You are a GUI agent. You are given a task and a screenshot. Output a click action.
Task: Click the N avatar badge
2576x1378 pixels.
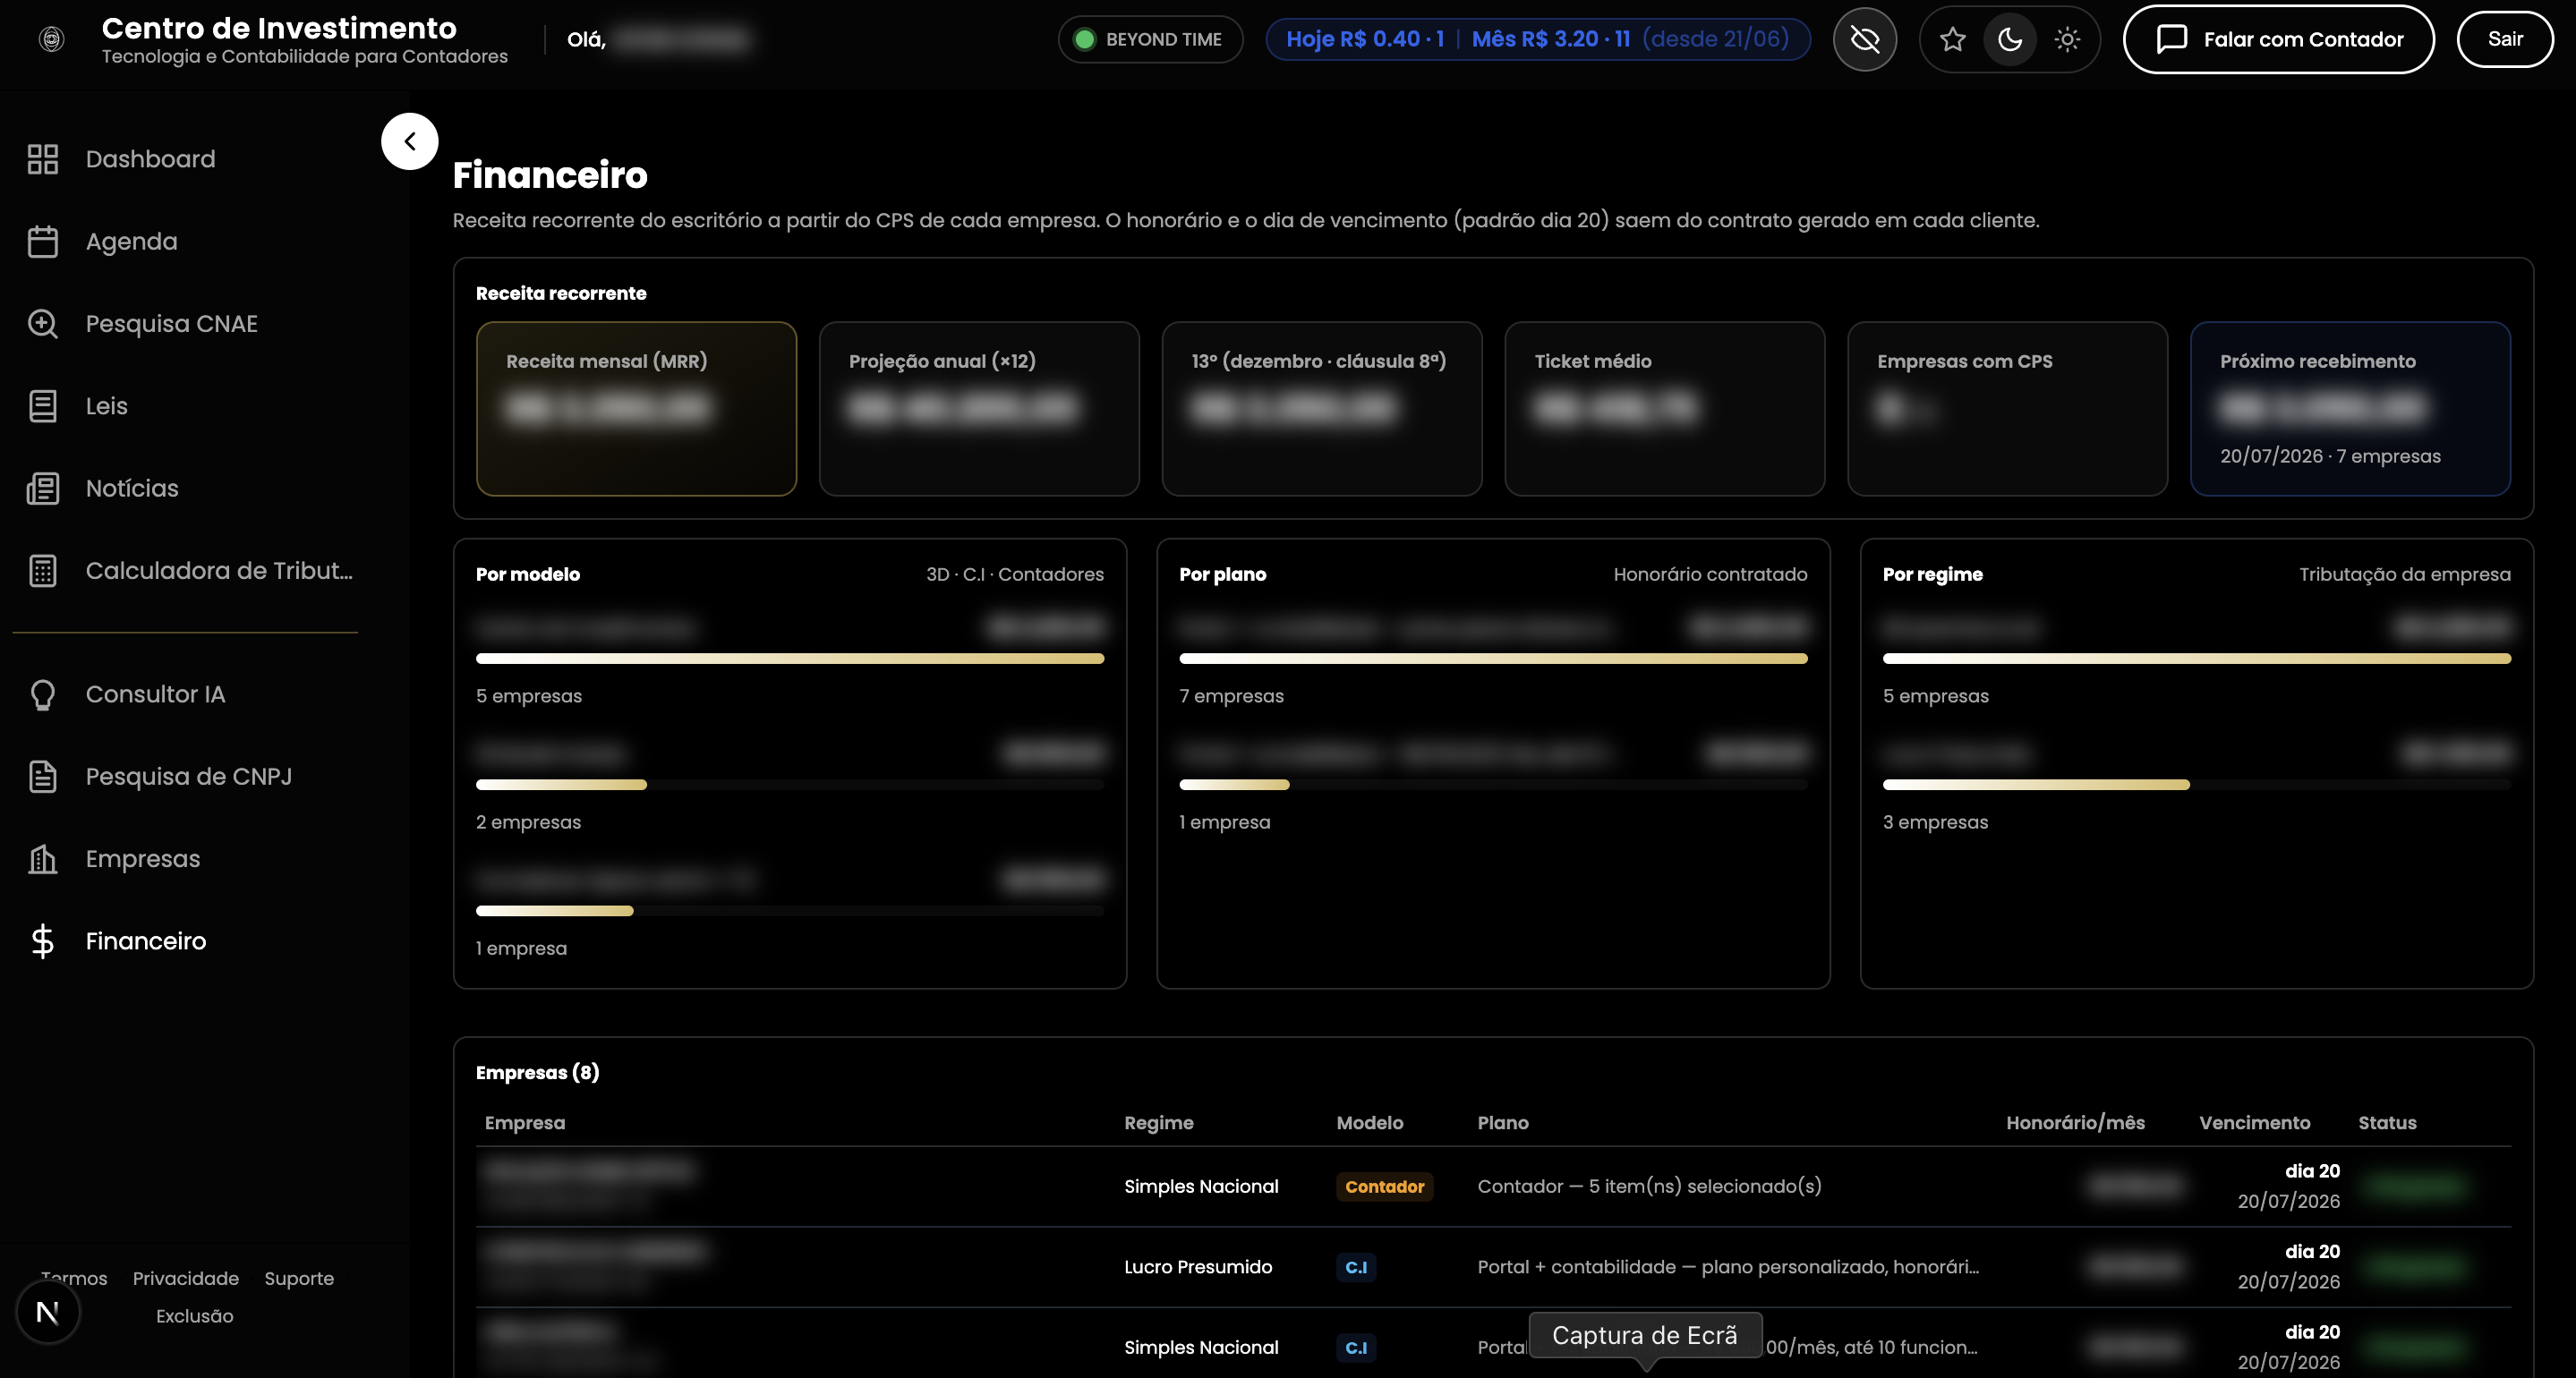point(47,1313)
